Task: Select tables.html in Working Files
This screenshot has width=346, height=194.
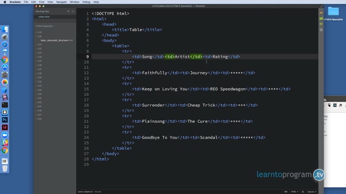Action: coord(44,17)
